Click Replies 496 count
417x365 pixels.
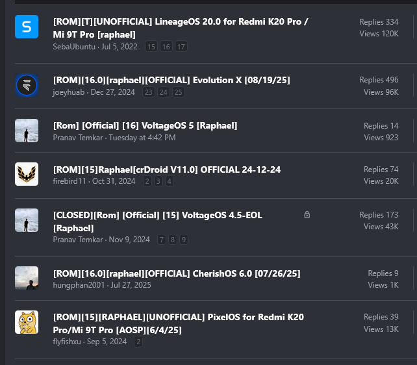tap(379, 80)
